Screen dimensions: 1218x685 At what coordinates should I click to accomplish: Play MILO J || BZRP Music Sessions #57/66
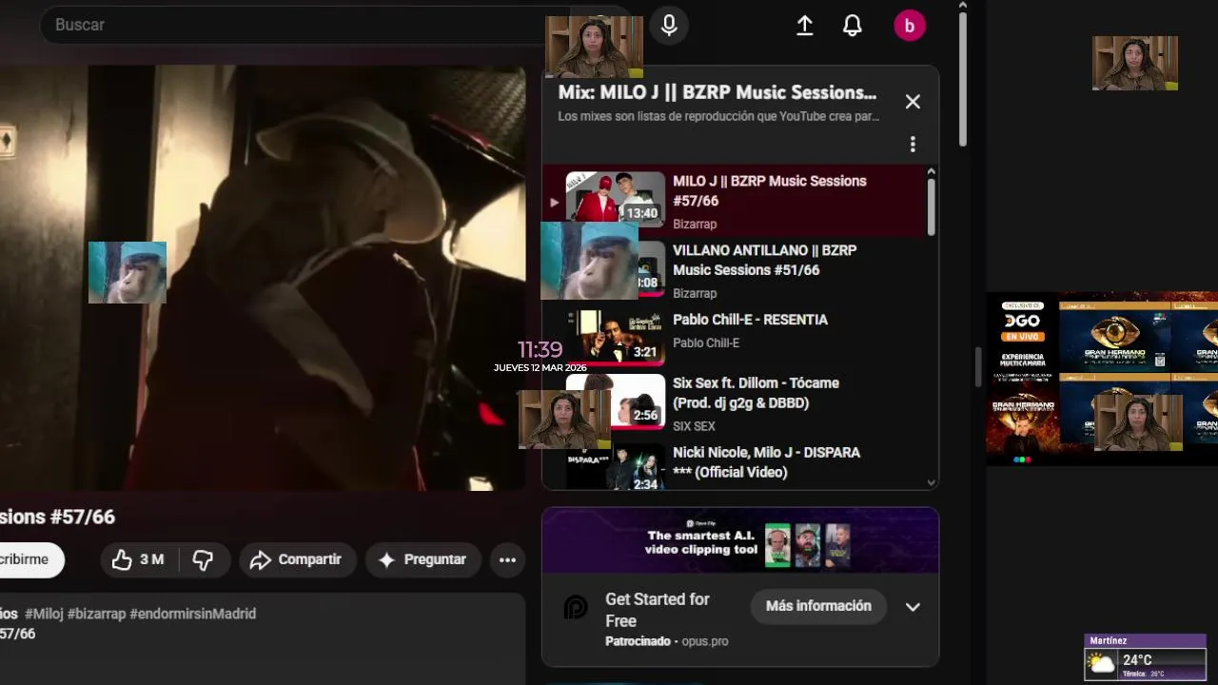770,191
